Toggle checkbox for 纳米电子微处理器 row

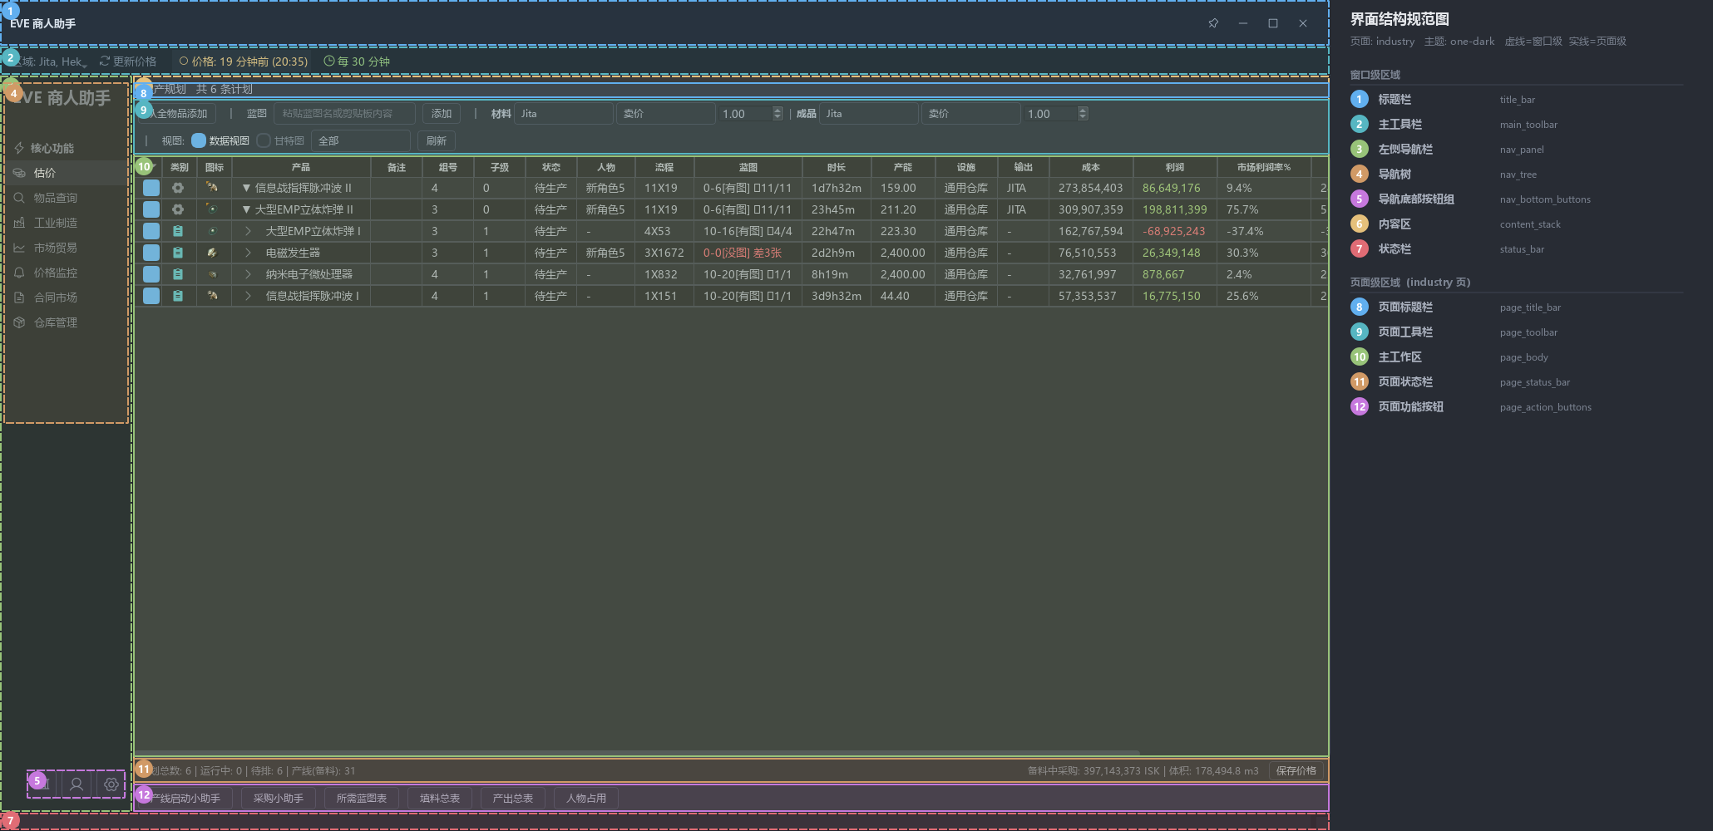[151, 274]
